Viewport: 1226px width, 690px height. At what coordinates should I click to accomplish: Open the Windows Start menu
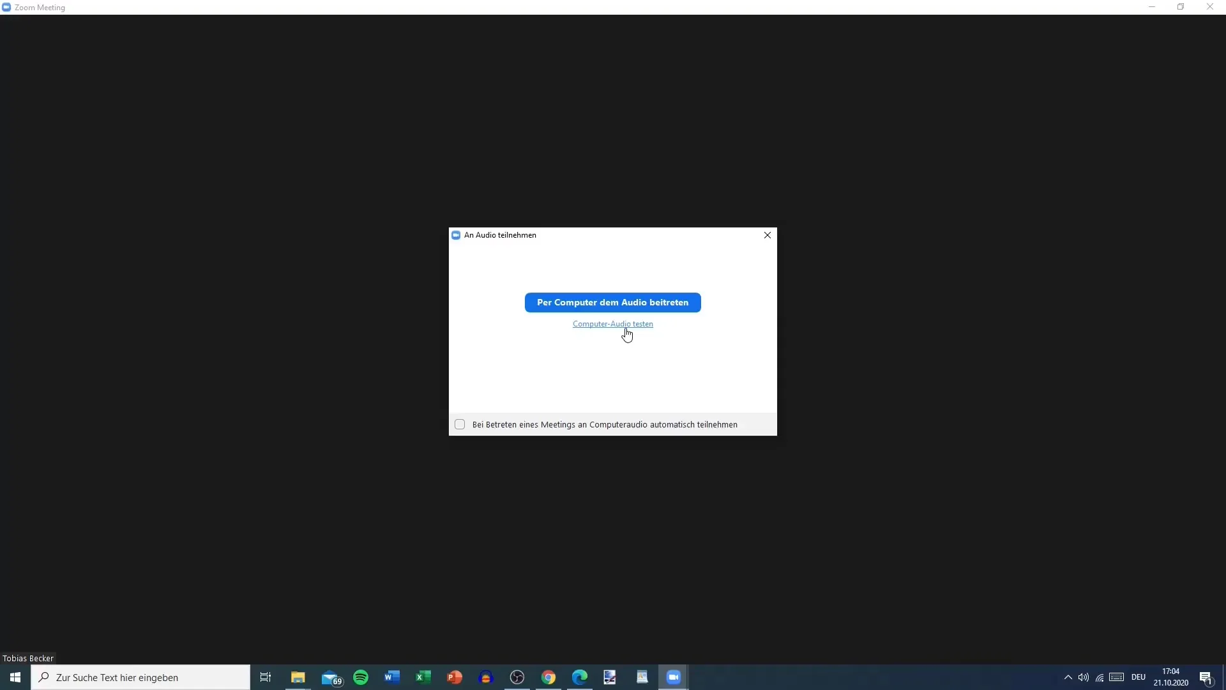[15, 677]
